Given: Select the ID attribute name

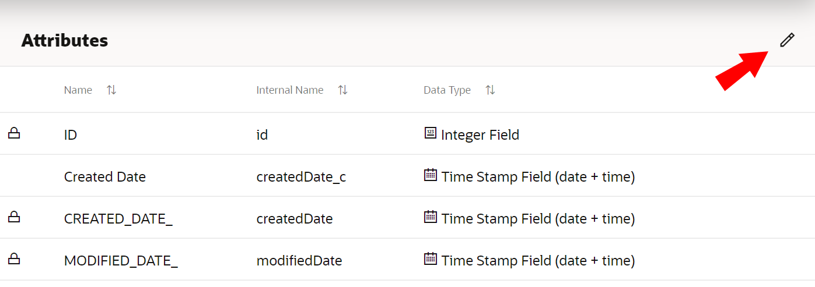Looking at the screenshot, I should [71, 135].
